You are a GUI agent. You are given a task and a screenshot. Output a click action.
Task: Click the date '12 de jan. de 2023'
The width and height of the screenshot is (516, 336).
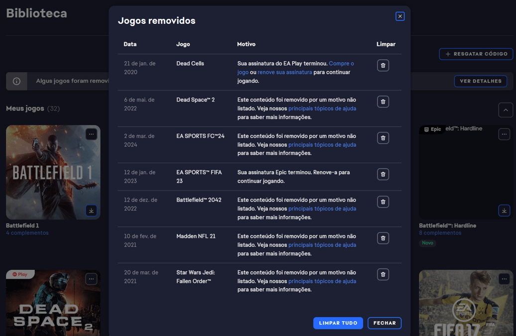139,176
